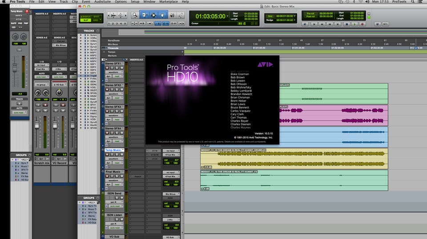Open Stereo SFX2 automation mode read selector
Image resolution: width=427 pixels, height=239 pixels.
tap(117, 98)
